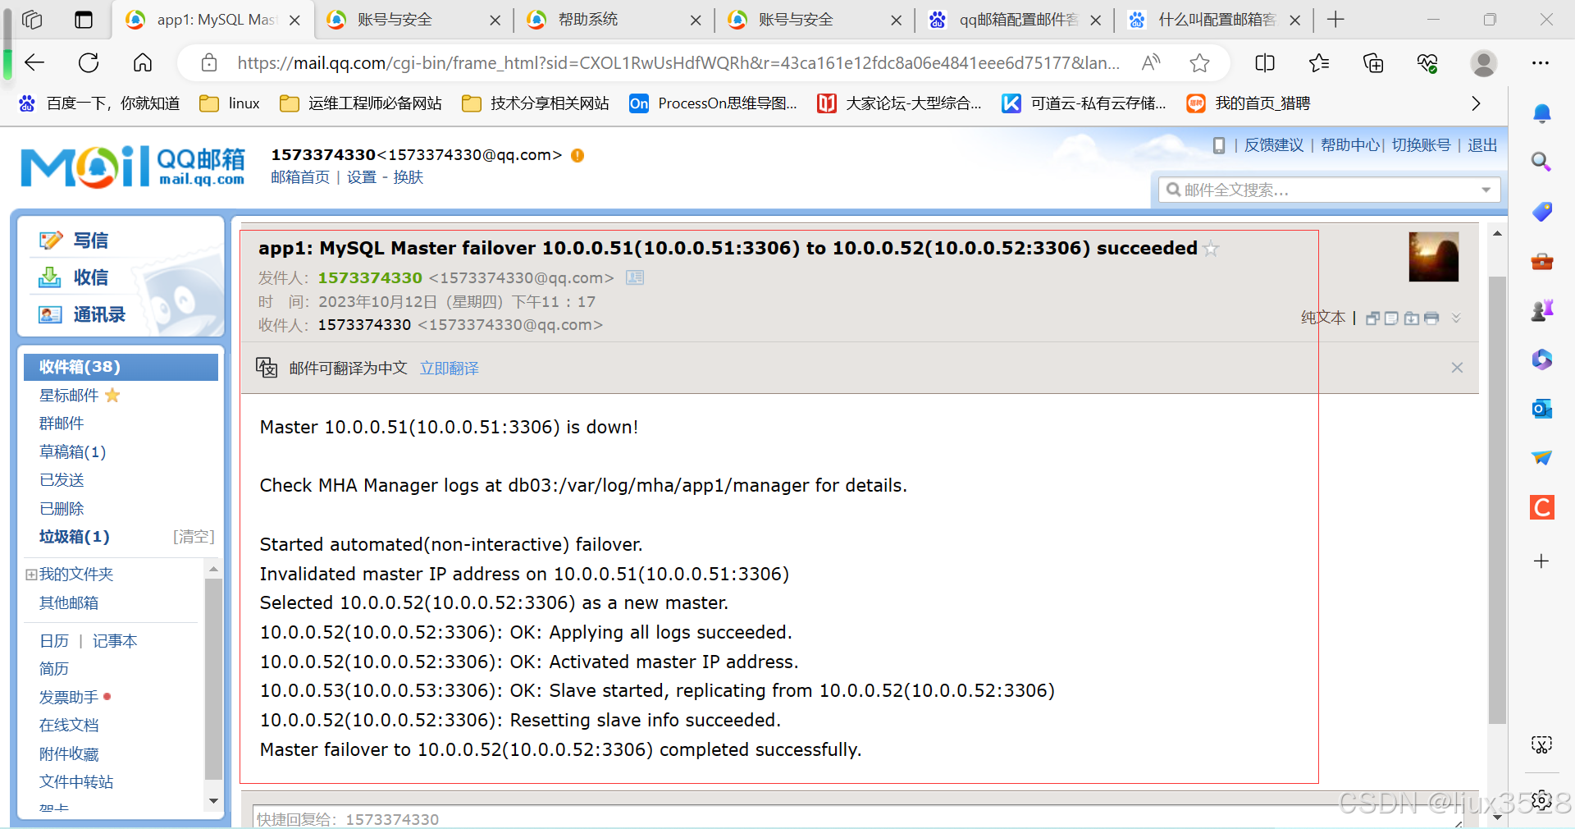Open 已发送 sent folder
The width and height of the screenshot is (1575, 829).
[x=62, y=480]
